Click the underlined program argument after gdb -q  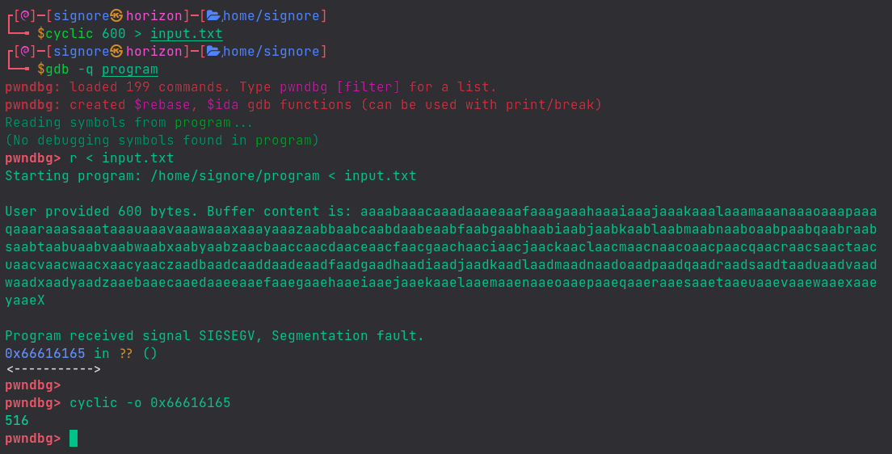click(x=130, y=69)
